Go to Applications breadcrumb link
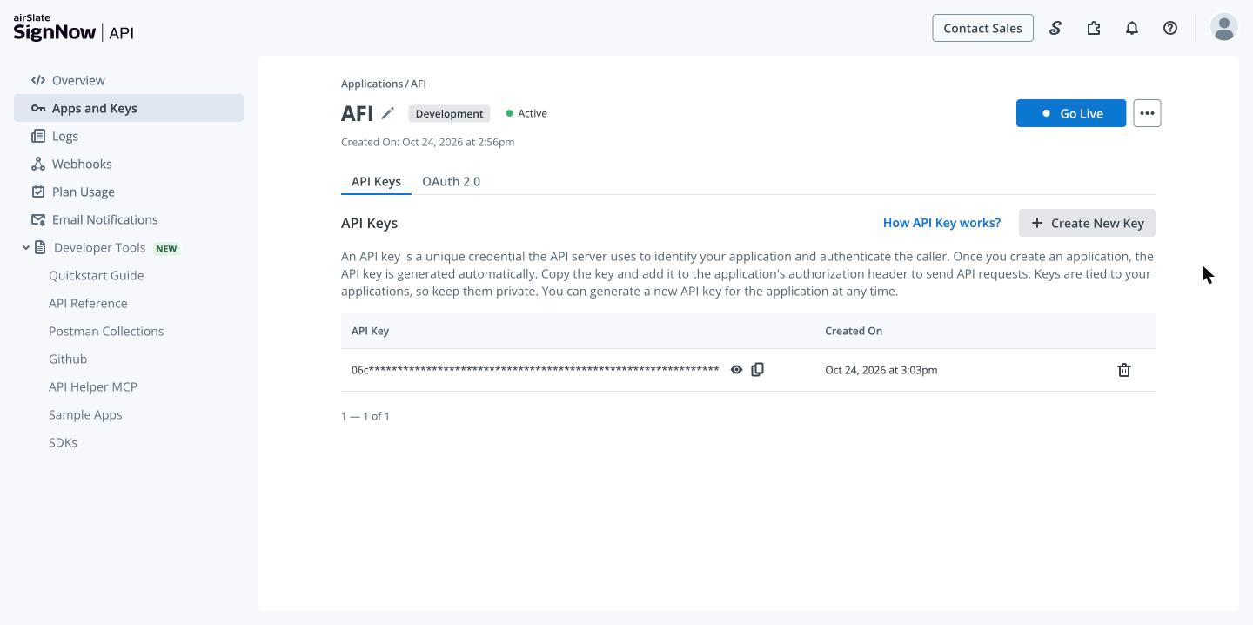1253x625 pixels. tap(372, 84)
